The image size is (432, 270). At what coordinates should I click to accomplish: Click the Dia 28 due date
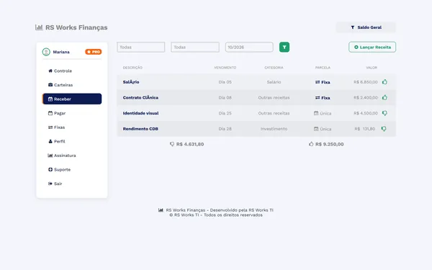coord(225,129)
